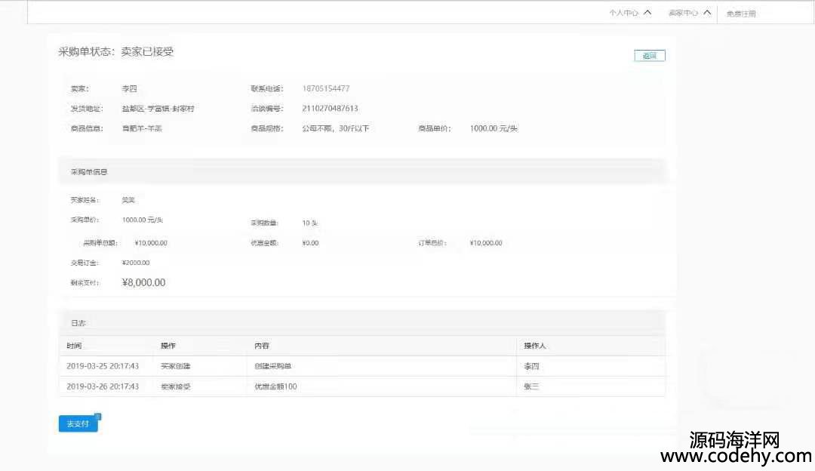
Task: Select buyer name 笑笑
Action: [128, 199]
